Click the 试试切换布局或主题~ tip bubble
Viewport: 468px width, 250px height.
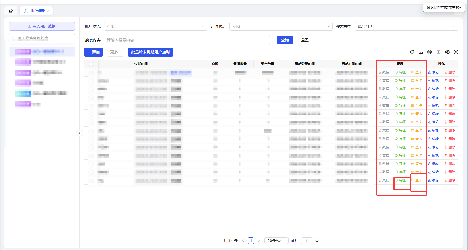tap(444, 7)
